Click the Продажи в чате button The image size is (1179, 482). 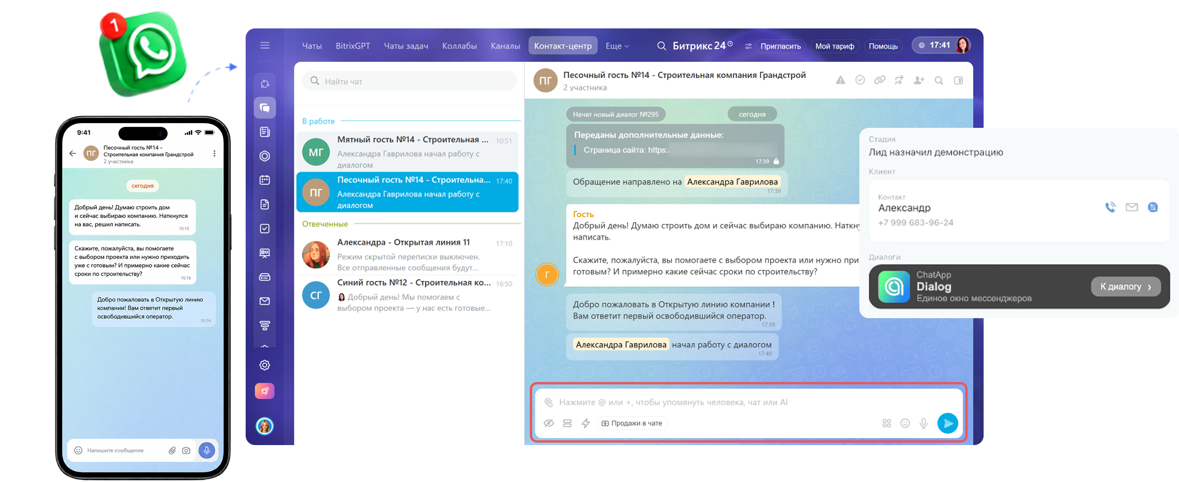632,423
